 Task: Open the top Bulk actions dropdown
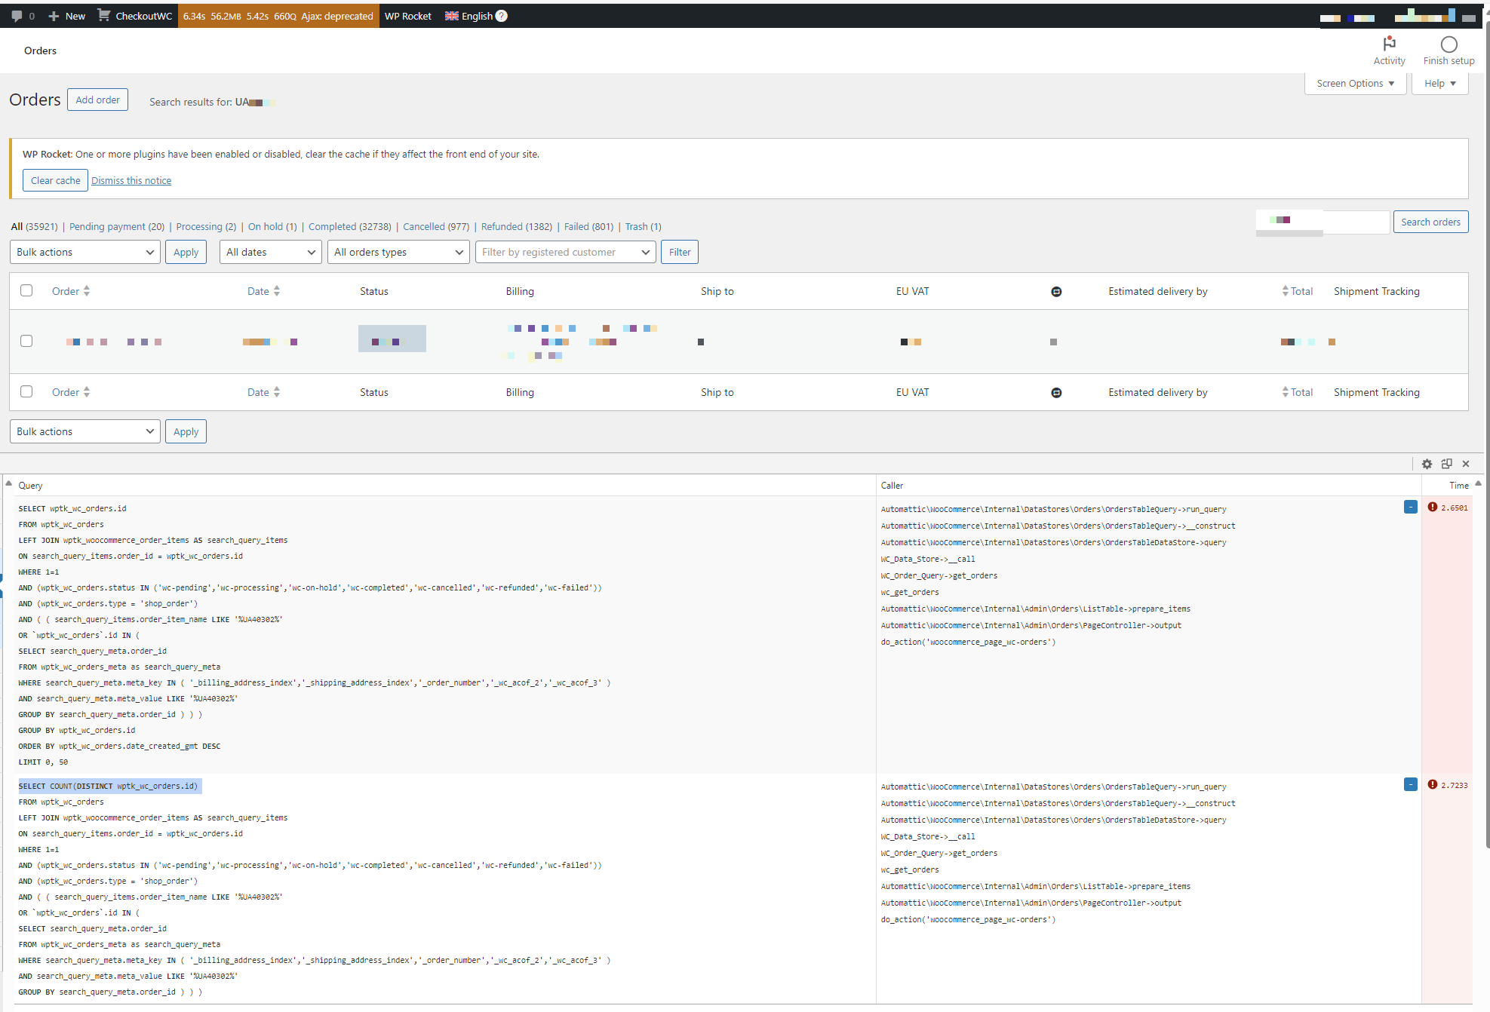(84, 252)
